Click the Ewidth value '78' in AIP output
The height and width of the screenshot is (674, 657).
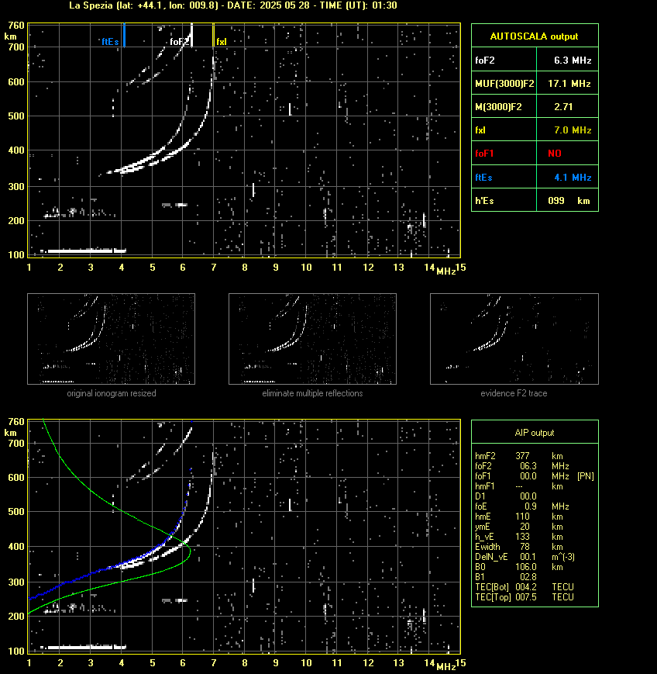coord(525,547)
